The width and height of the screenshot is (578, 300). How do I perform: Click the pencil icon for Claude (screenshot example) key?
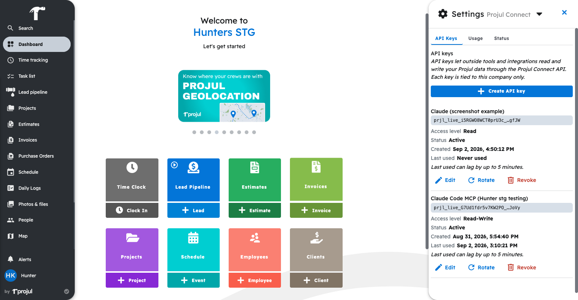439,180
